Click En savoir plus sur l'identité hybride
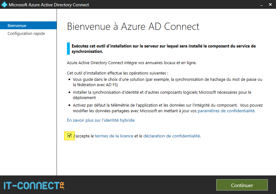The width and height of the screenshot is (276, 194). click(101, 120)
